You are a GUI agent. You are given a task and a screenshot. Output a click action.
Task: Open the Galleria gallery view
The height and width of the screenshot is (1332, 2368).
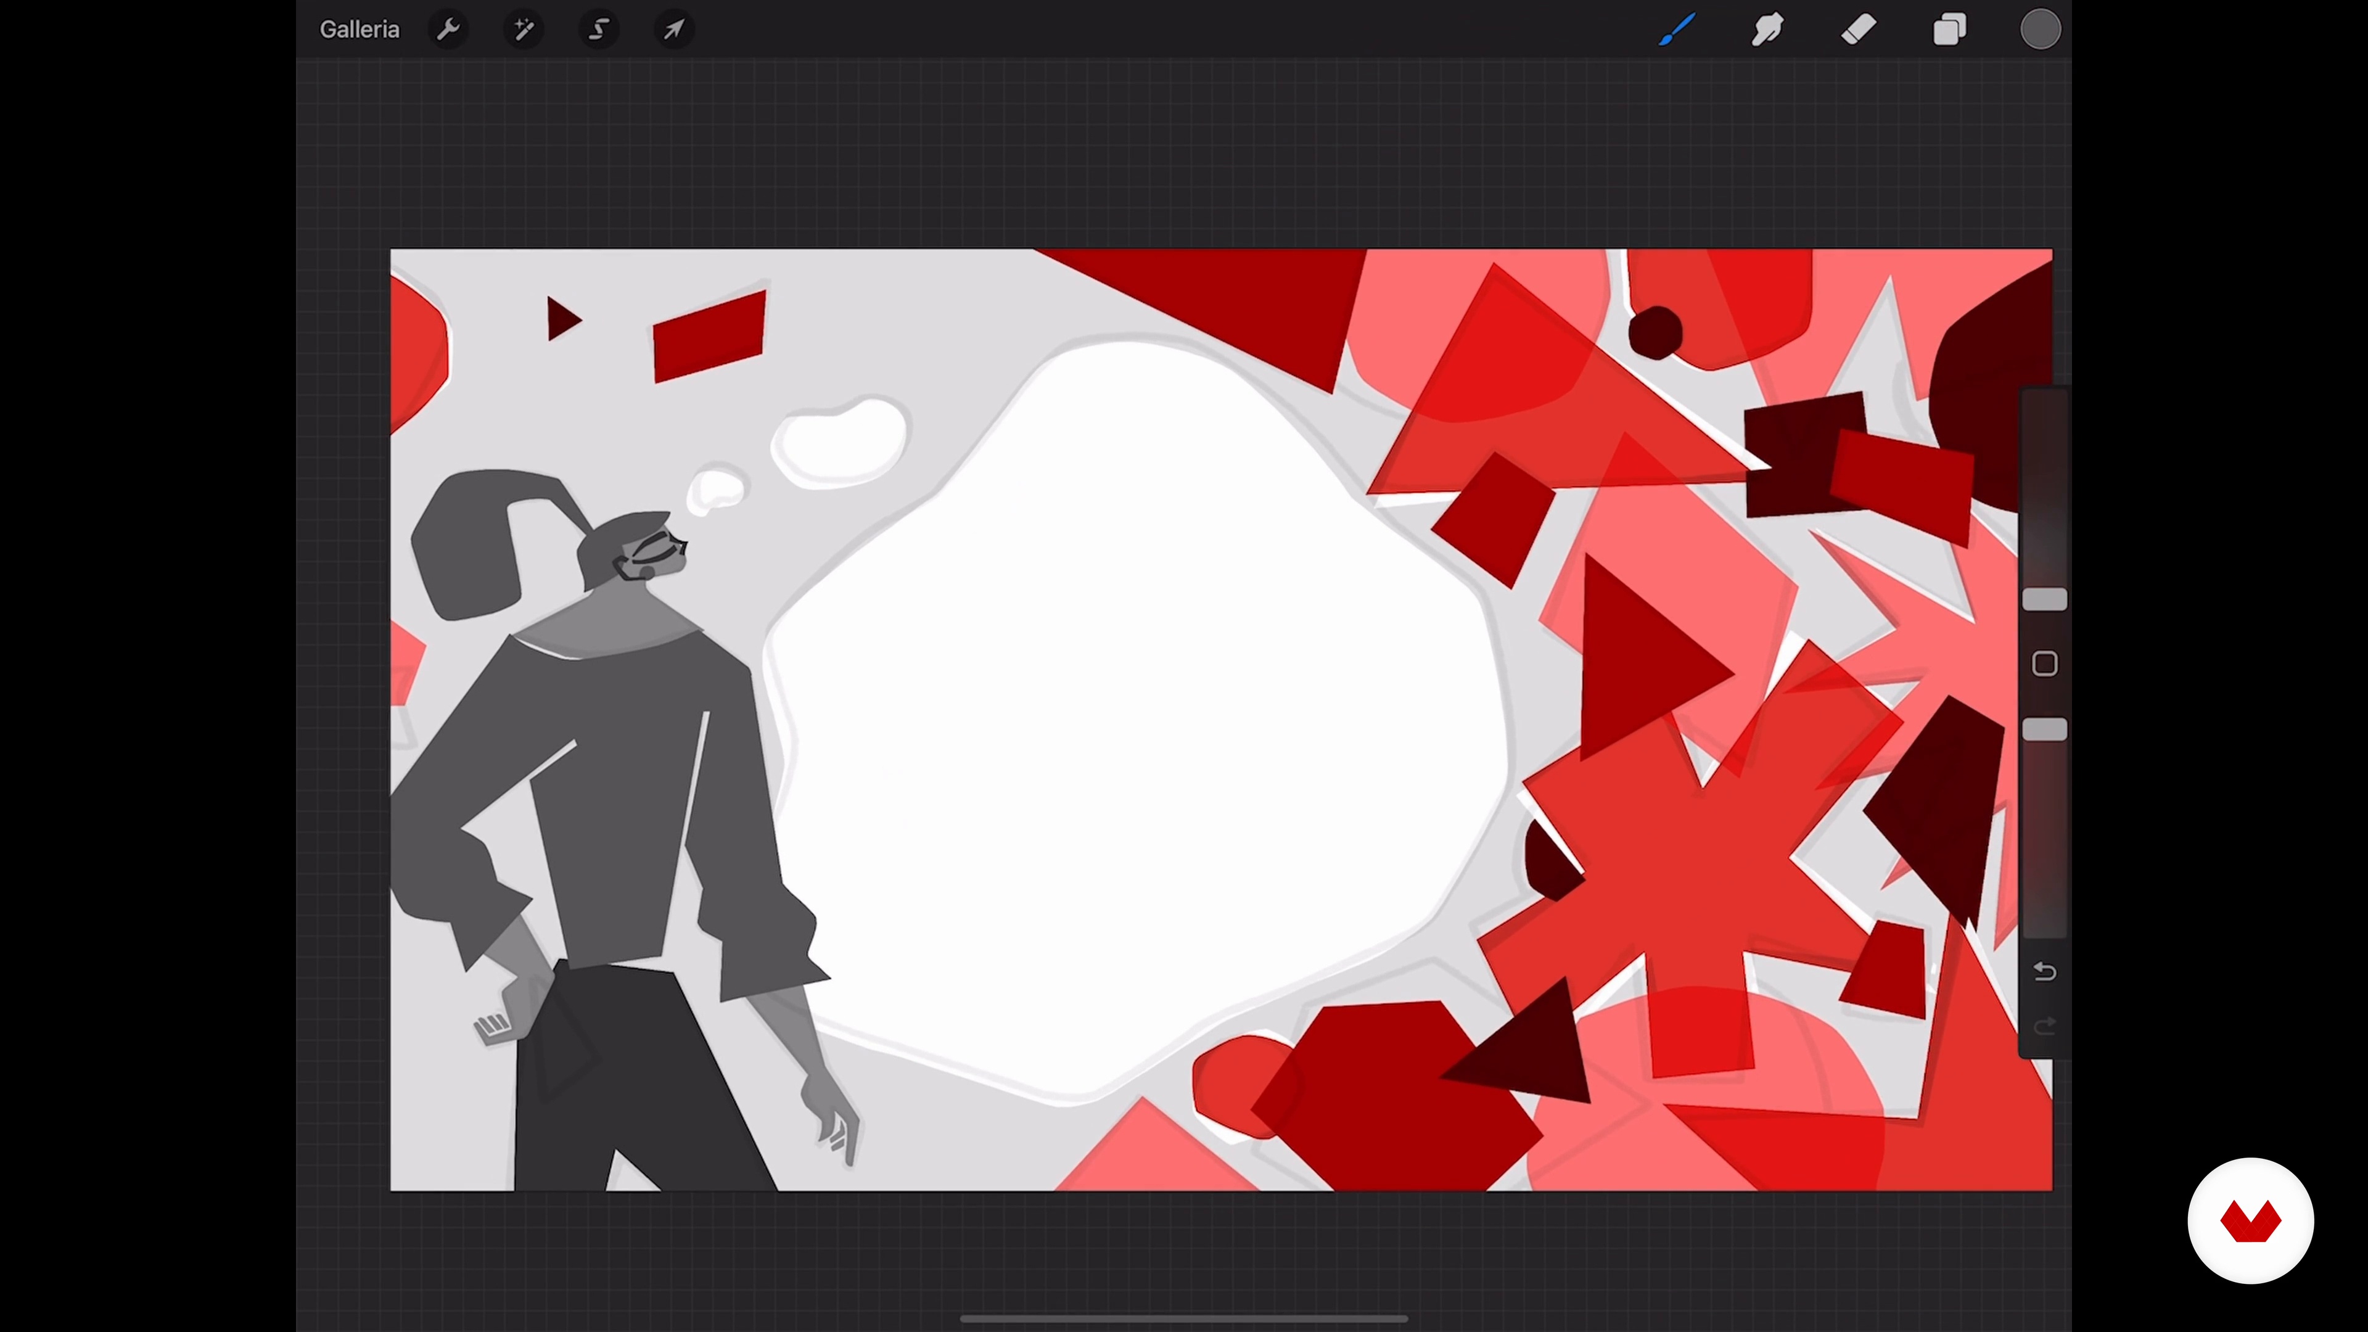360,30
